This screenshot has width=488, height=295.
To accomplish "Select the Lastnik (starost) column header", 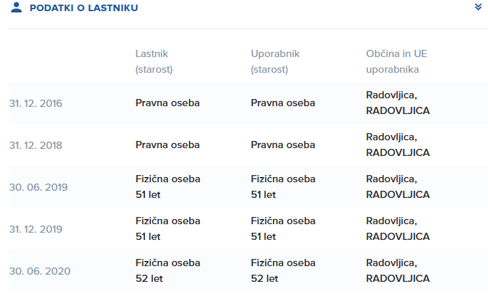I will 154,62.
